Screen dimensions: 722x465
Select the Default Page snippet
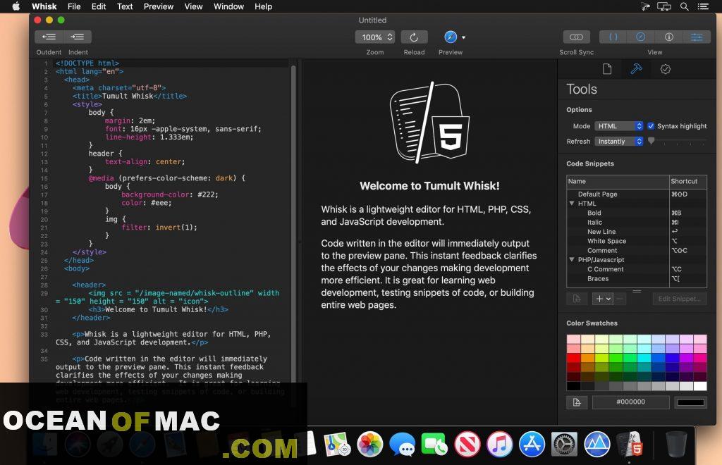[x=637, y=194]
